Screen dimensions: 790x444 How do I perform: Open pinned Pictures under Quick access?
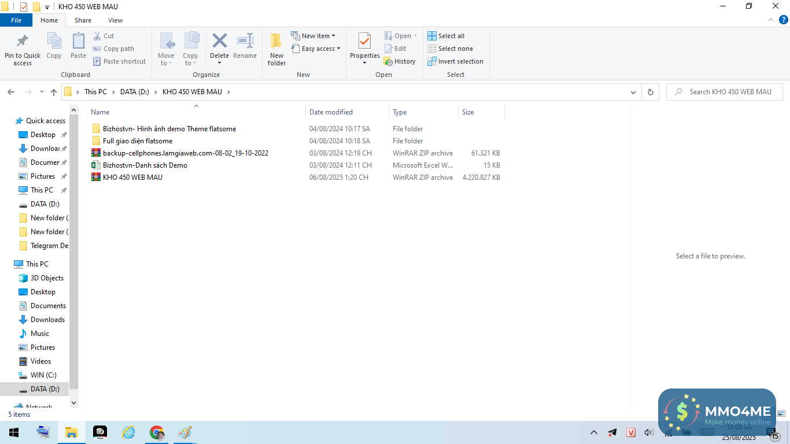click(x=43, y=176)
